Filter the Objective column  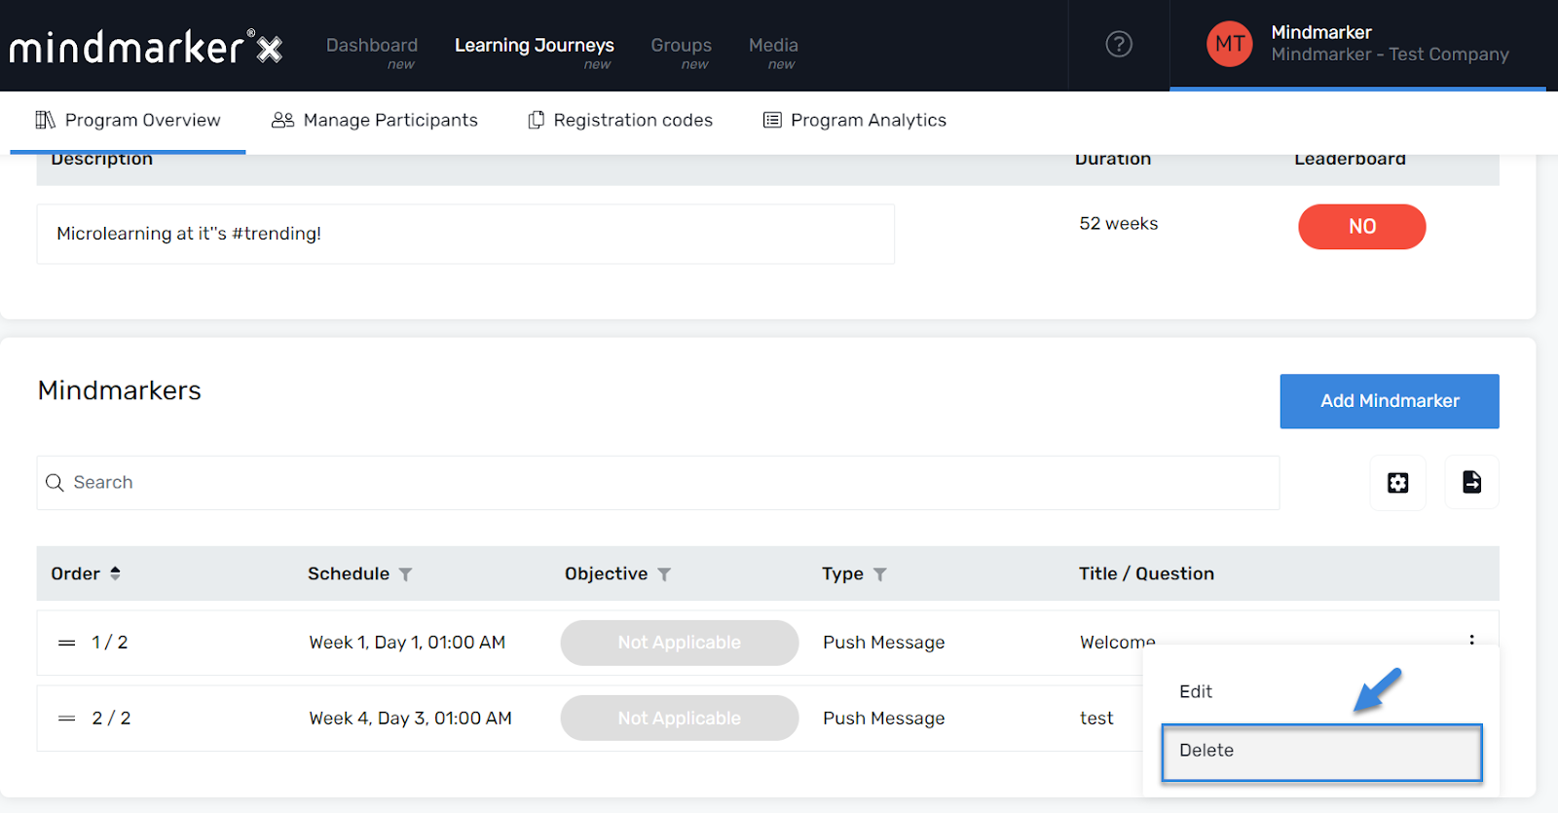tap(664, 574)
